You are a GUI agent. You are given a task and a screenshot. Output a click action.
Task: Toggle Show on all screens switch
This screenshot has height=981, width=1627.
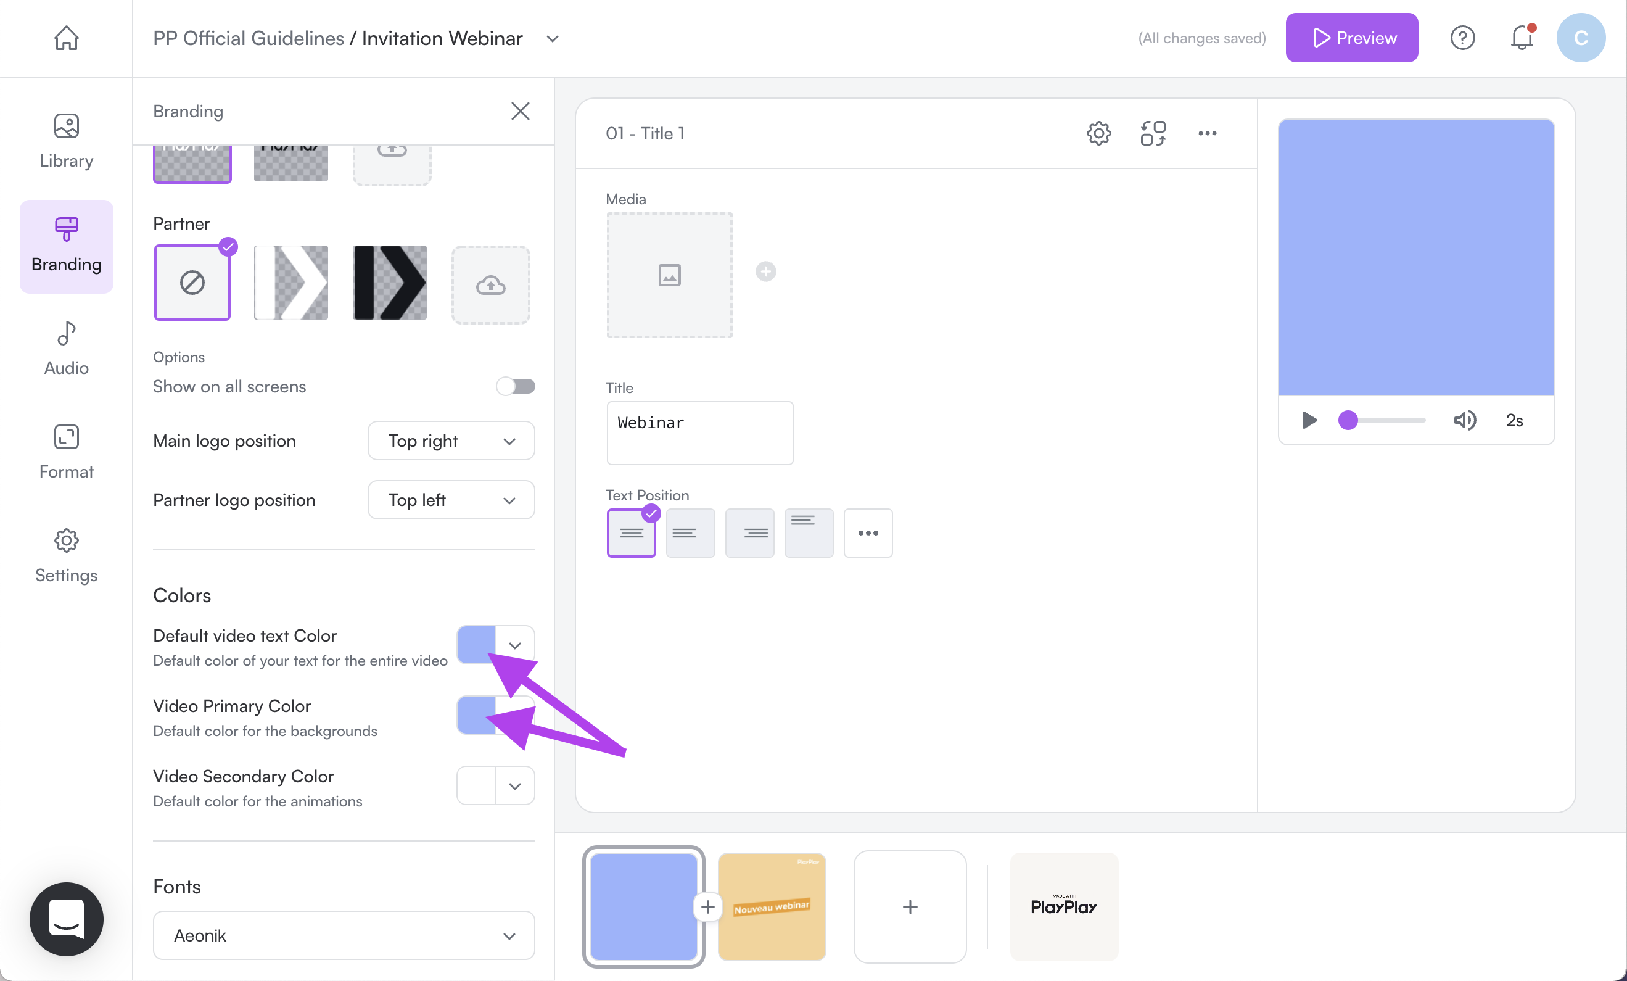tap(516, 386)
